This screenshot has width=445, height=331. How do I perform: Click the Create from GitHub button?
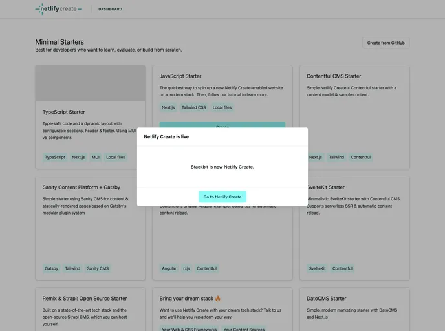click(x=385, y=43)
